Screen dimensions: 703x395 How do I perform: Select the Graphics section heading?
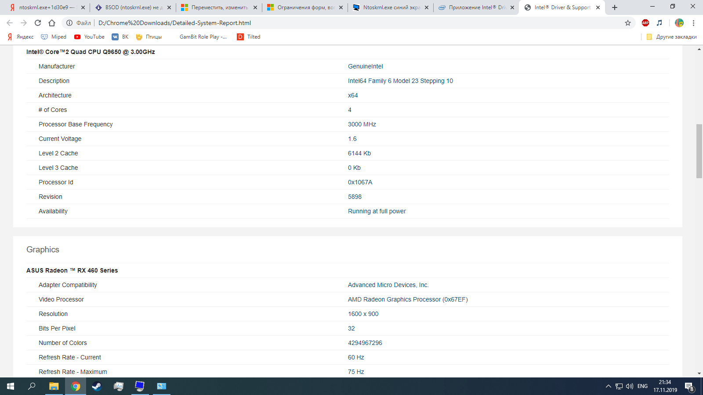click(x=43, y=249)
